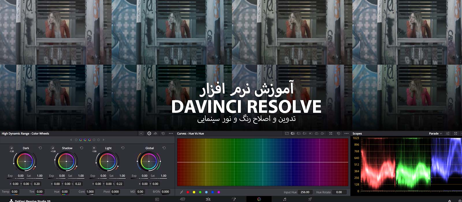Click the Cont value field
Screen dimensions: 462x202
[x=90, y=192]
